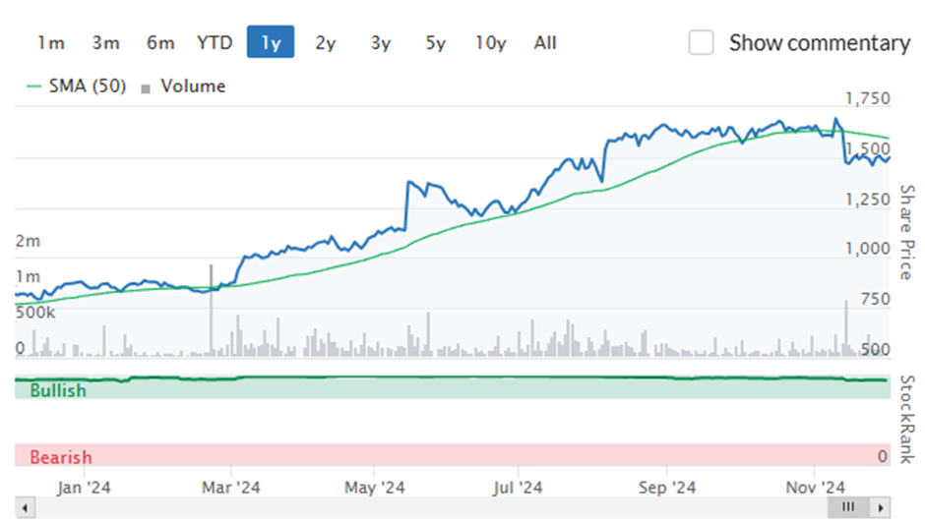Click the Jul '24 axis label
Viewport: 925px width, 523px height.
tap(518, 488)
